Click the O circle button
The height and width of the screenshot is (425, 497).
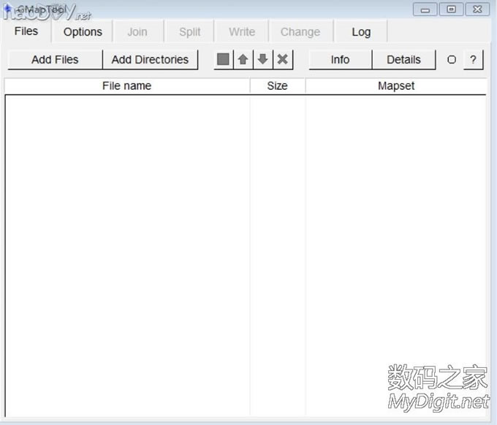click(451, 60)
